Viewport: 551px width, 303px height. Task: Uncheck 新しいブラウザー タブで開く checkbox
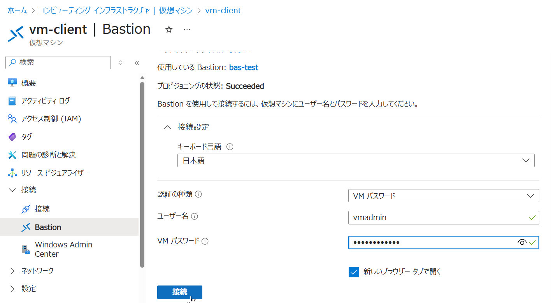(x=354, y=272)
